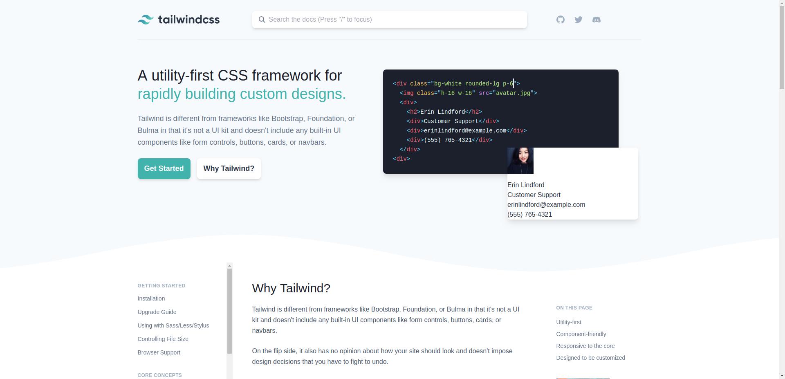
Task: Open the Browser Support link
Action: point(159,352)
